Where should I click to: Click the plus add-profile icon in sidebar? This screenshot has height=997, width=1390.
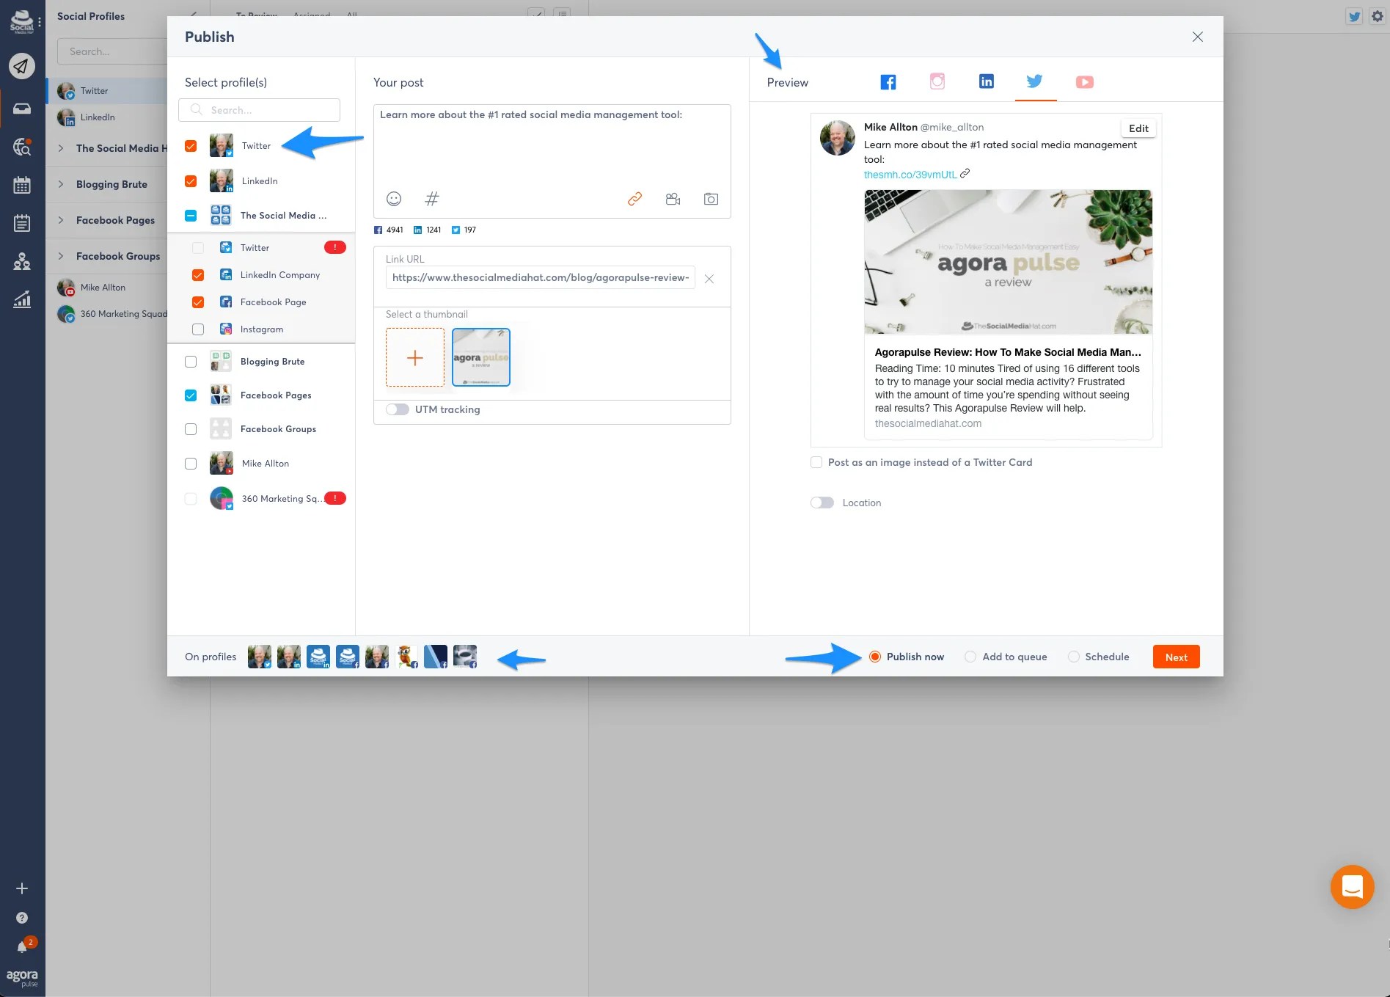22,888
